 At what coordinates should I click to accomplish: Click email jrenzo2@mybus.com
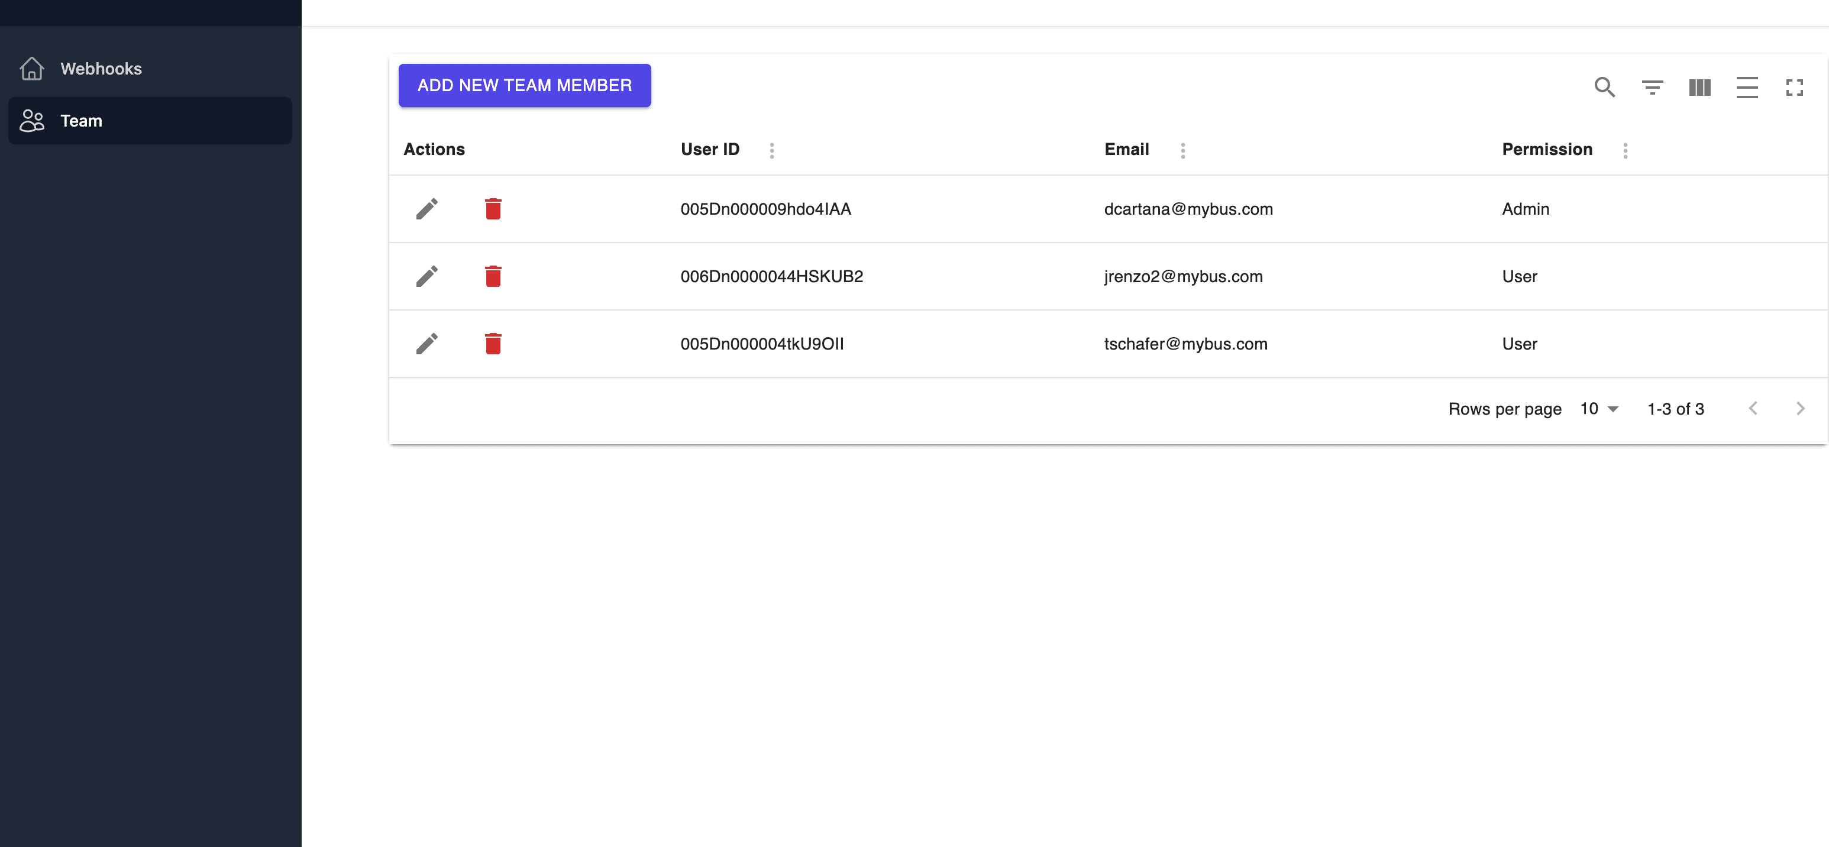click(1183, 276)
